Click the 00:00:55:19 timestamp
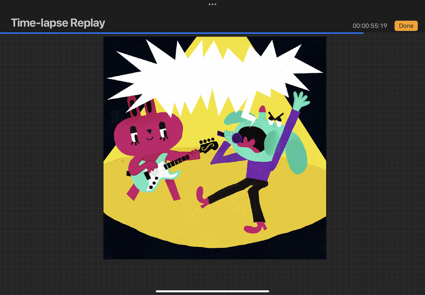 click(x=369, y=26)
